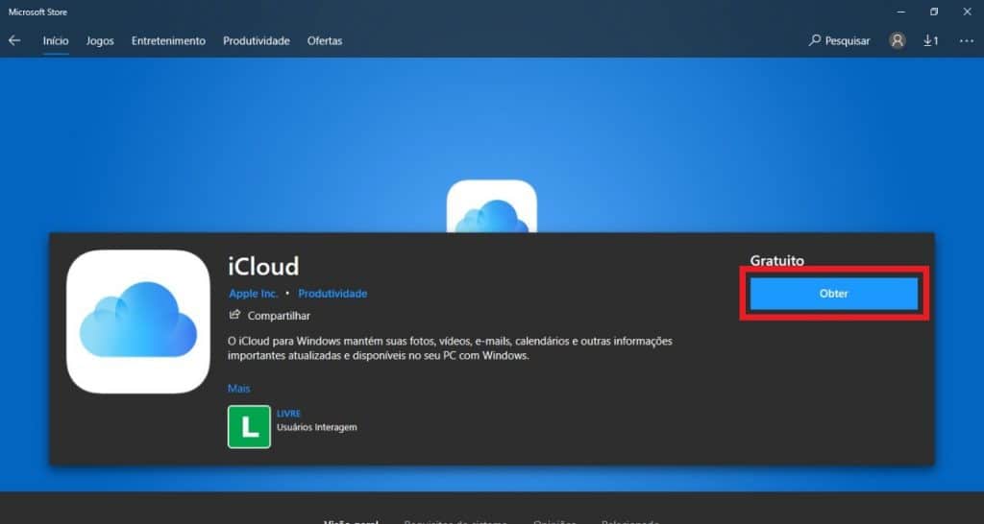Click the Obter button
Viewport: 984px width, 524px height.
[833, 294]
